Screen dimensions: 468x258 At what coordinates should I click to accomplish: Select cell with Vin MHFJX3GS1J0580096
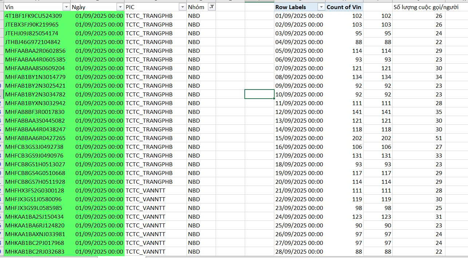point(37,199)
